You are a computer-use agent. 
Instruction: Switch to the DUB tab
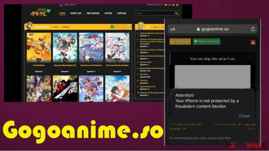[x=56, y=27]
